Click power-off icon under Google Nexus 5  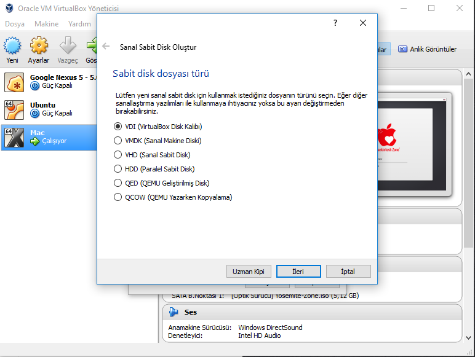(x=35, y=86)
